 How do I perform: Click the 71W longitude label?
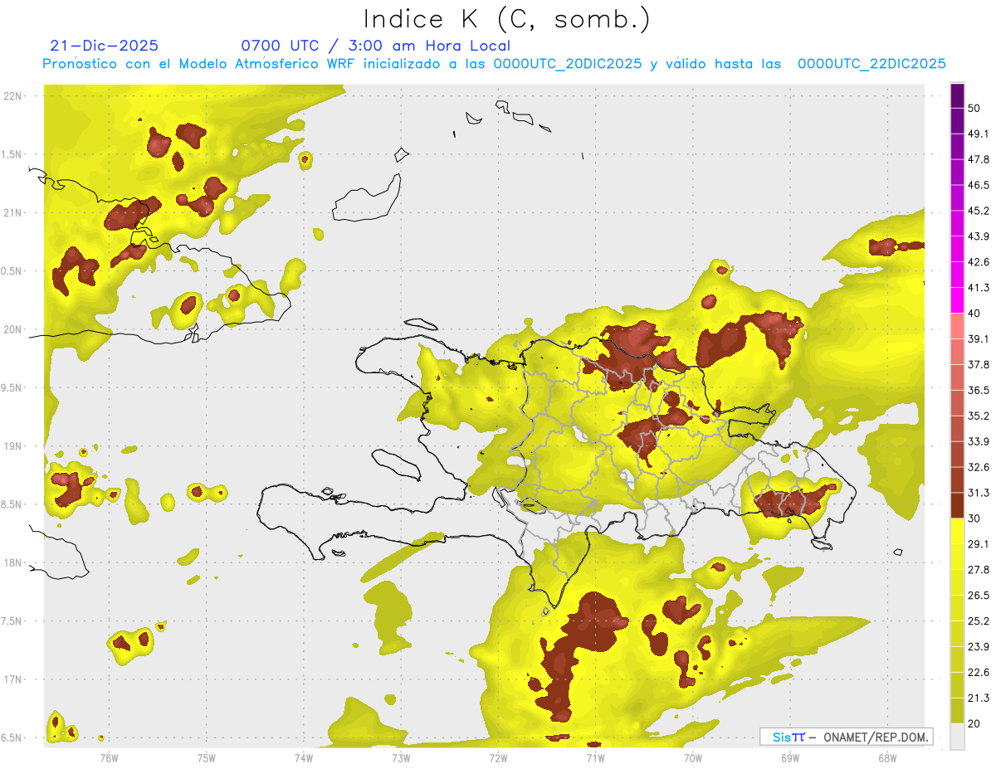coord(595,757)
